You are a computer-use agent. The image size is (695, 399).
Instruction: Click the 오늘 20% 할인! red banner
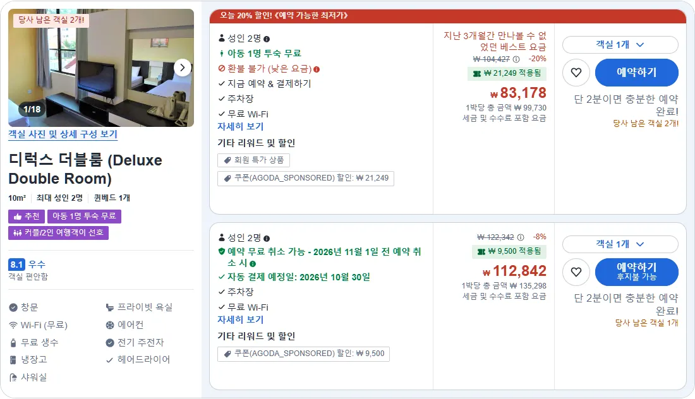[x=448, y=16]
